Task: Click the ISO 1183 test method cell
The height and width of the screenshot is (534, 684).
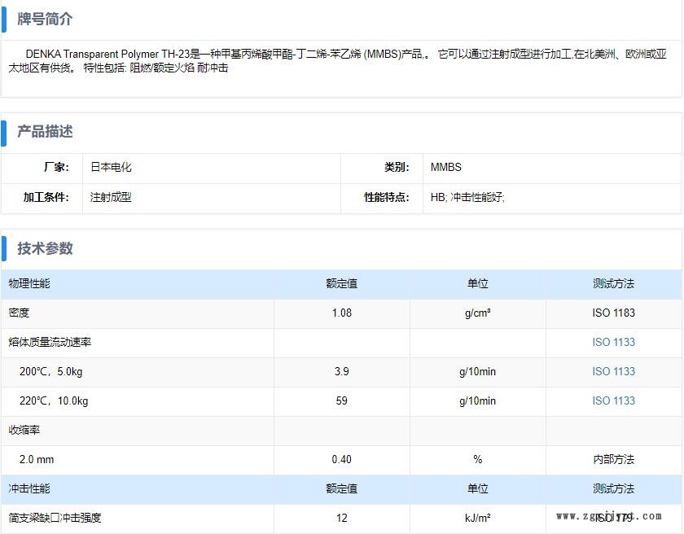Action: point(613,313)
